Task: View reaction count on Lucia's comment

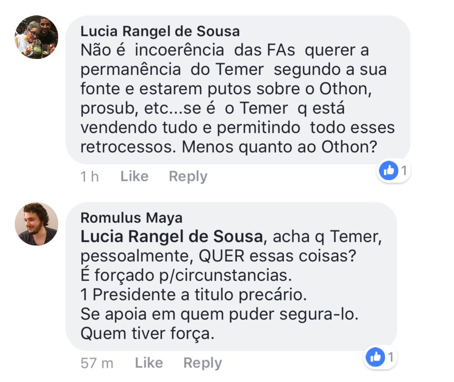Action: 404,170
